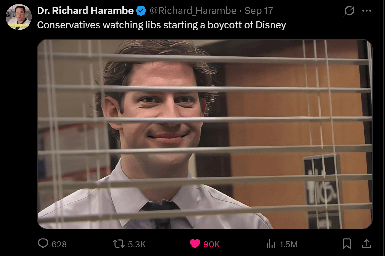Open Dr. Richard Harambe's profile picture
Viewport: 385px width, 256px height.
click(x=19, y=17)
